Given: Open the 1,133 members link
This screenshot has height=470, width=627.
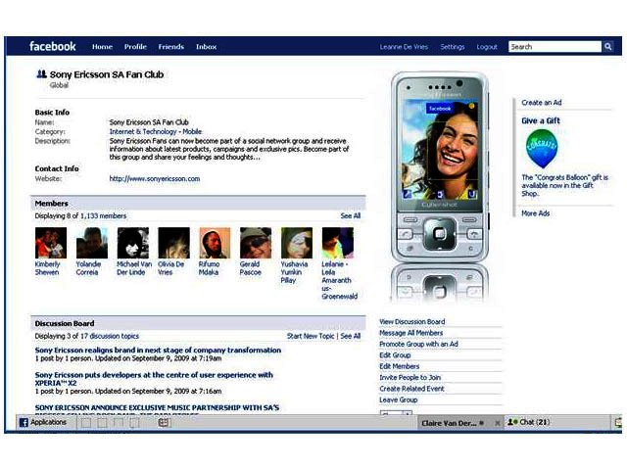Looking at the screenshot, I should click(x=104, y=215).
